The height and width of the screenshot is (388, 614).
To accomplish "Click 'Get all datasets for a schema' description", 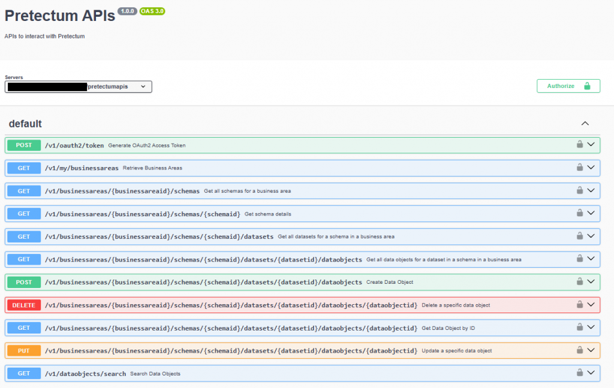I will pos(336,237).
